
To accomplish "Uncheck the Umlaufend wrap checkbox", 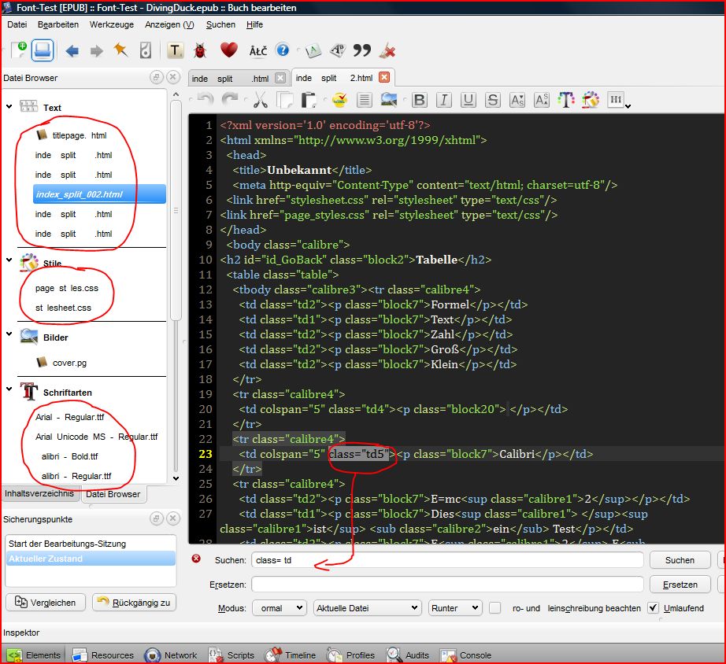I will 653,608.
